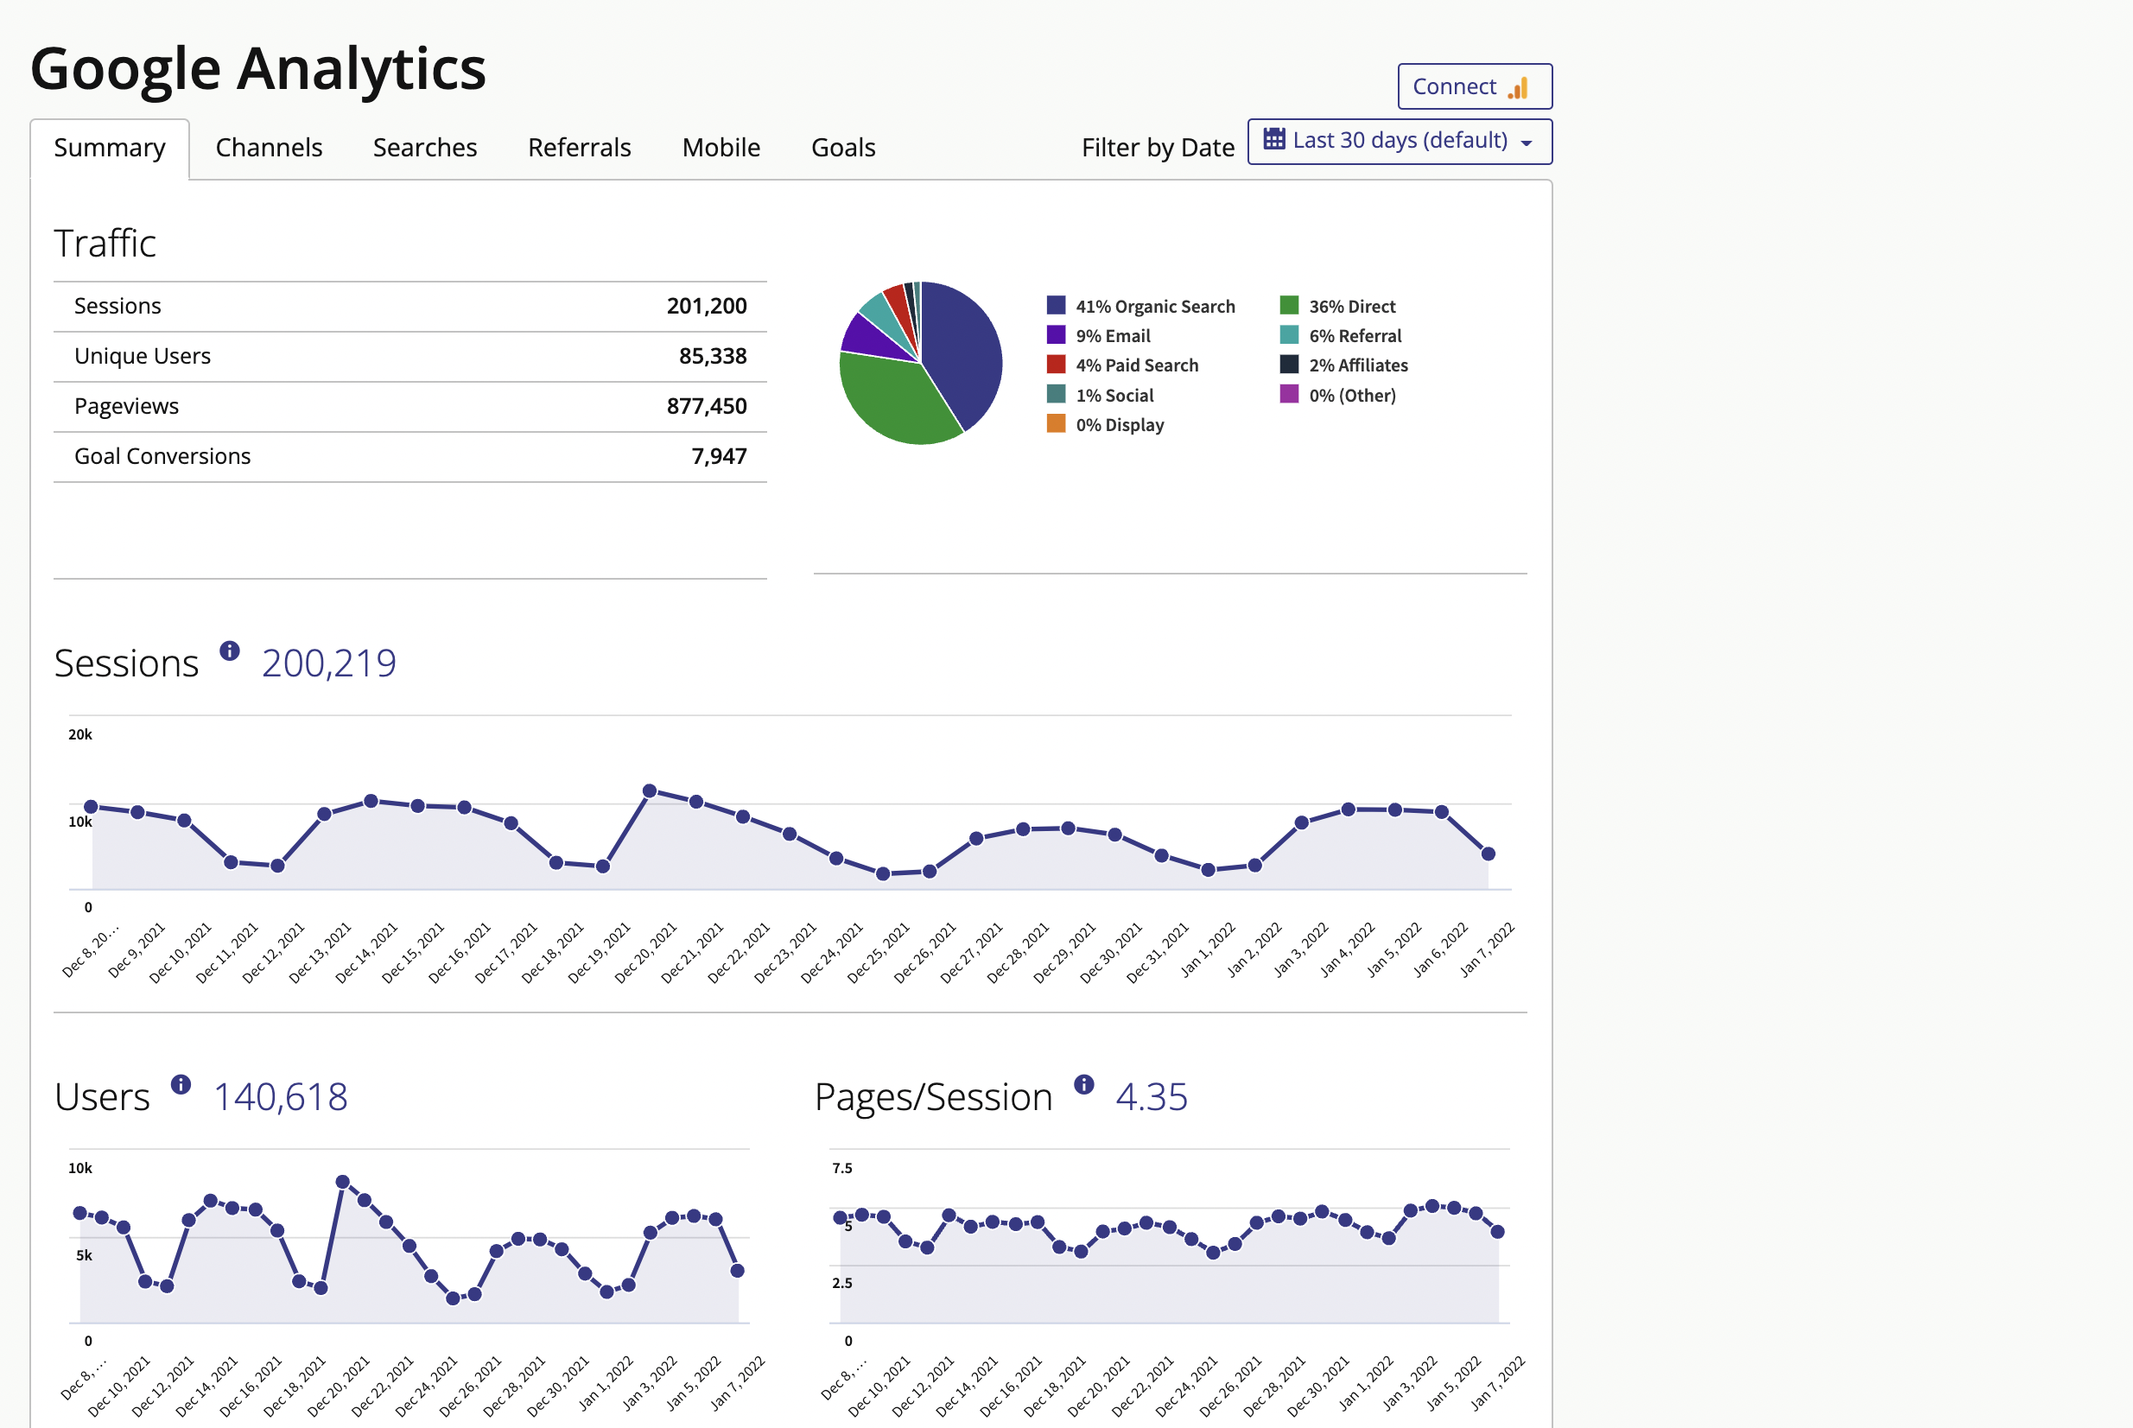Open the Last 30 days date dropdown
Viewport: 2133px width, 1428px height.
click(1400, 141)
